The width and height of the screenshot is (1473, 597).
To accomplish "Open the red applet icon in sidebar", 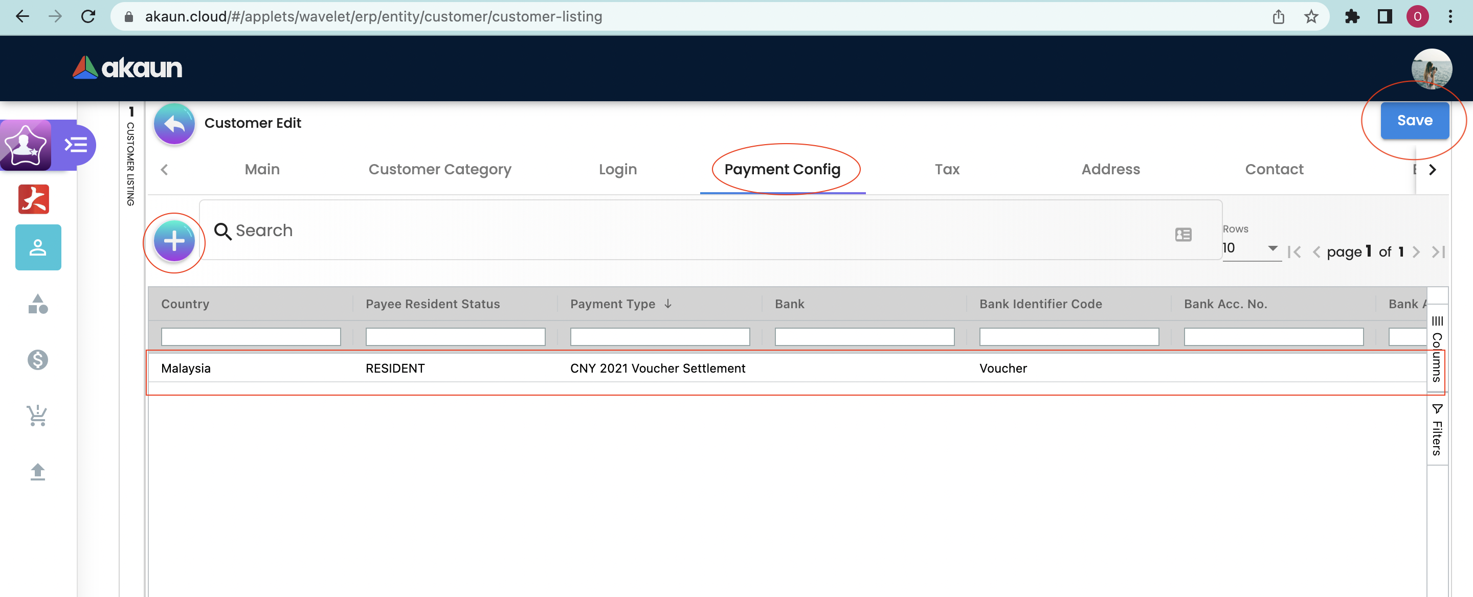I will 34,199.
